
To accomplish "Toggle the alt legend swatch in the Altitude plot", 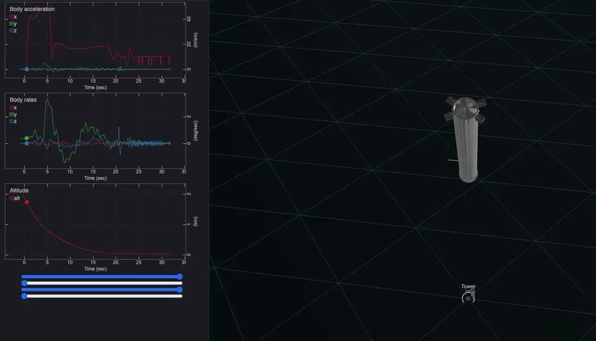I will click(12, 198).
